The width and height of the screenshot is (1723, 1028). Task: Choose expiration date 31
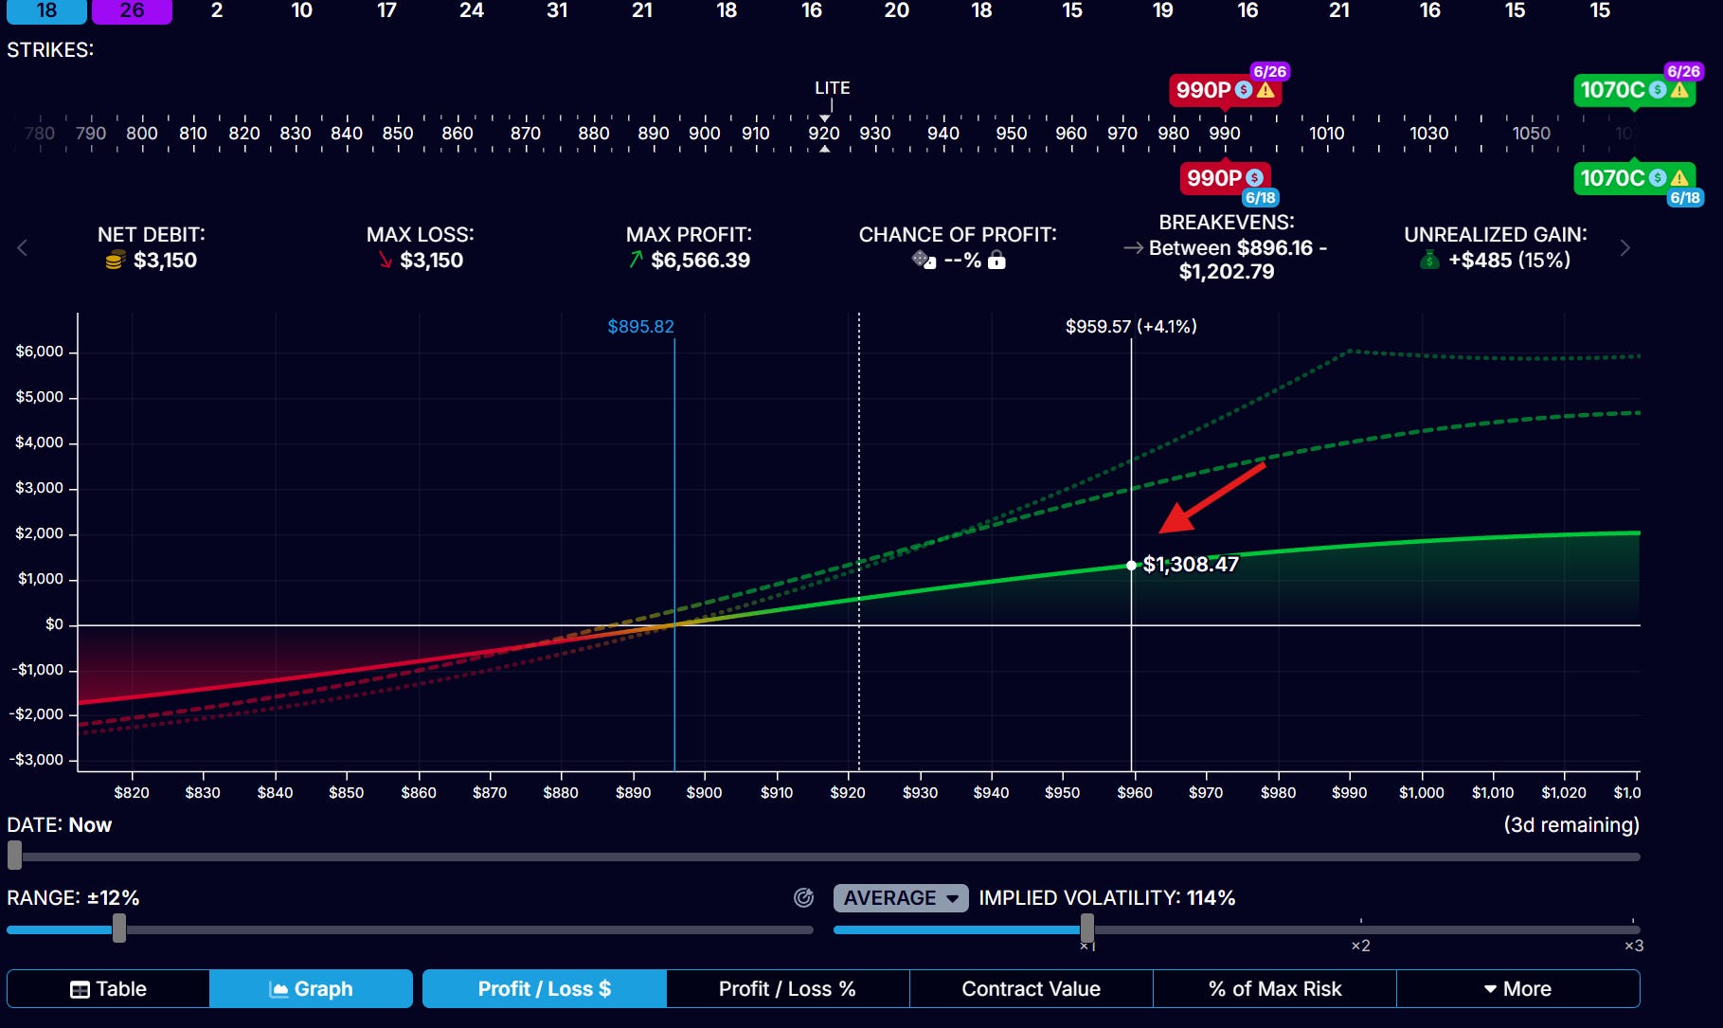[557, 10]
